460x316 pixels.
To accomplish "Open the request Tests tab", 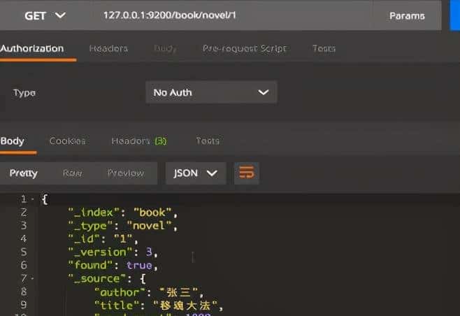I will (324, 48).
